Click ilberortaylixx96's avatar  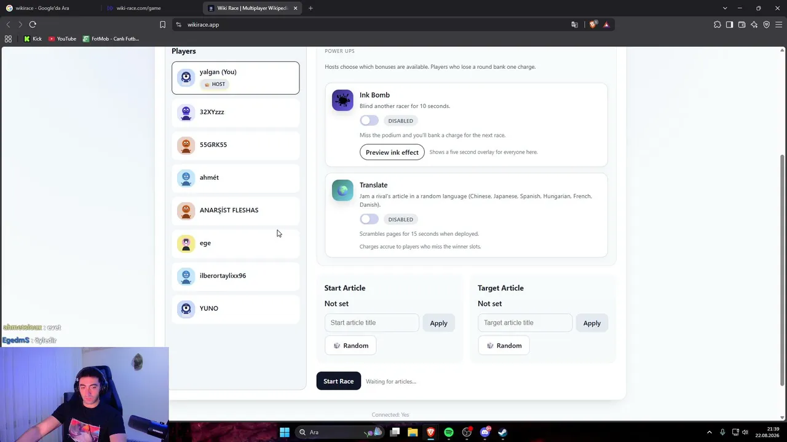(x=186, y=276)
